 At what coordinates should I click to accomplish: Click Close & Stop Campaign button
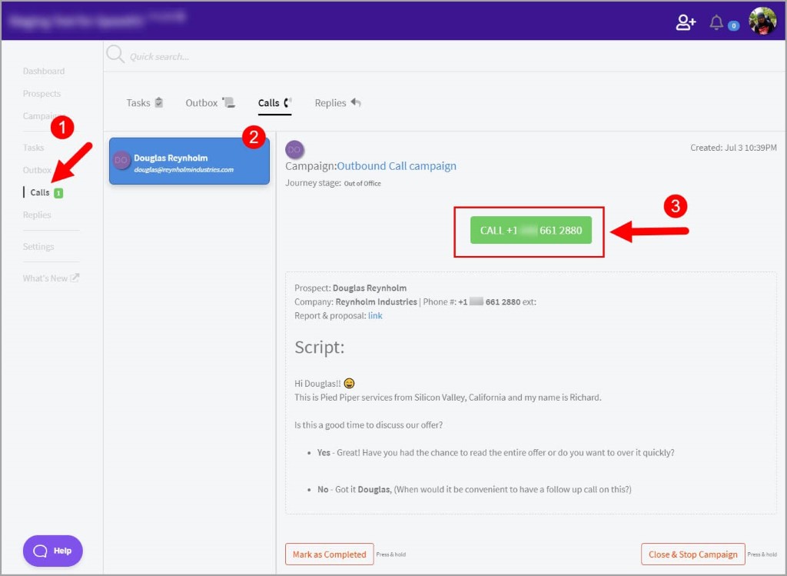(x=692, y=554)
